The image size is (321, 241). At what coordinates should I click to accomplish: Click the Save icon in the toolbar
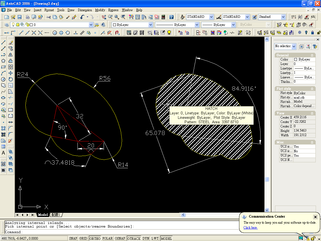pyautogui.click(x=20, y=17)
